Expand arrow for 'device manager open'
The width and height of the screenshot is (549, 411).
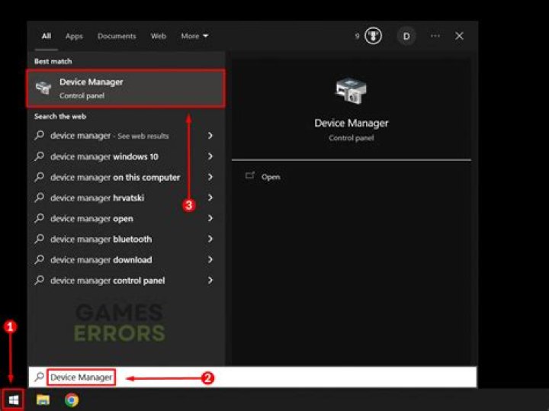click(x=210, y=218)
